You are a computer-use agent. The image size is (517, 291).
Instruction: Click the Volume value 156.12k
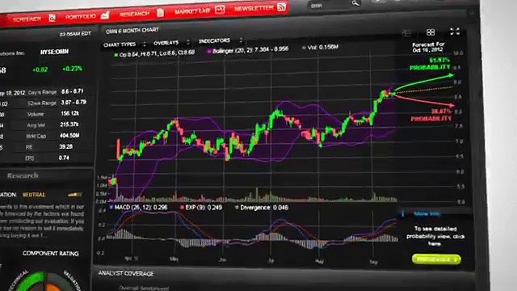tap(69, 113)
